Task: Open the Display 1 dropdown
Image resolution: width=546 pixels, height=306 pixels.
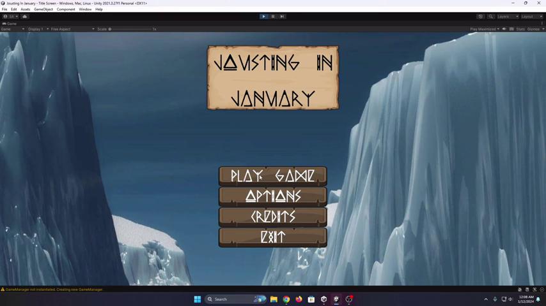Action: coord(38,29)
